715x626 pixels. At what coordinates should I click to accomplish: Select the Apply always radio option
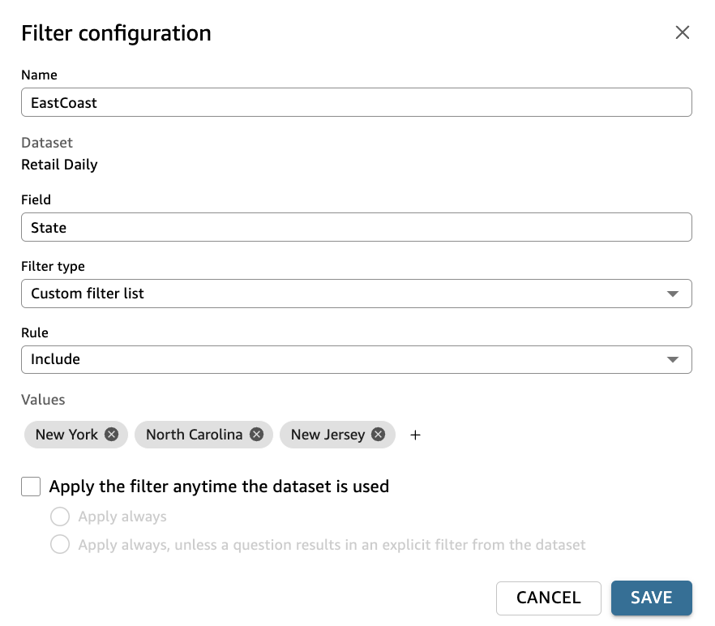(60, 517)
